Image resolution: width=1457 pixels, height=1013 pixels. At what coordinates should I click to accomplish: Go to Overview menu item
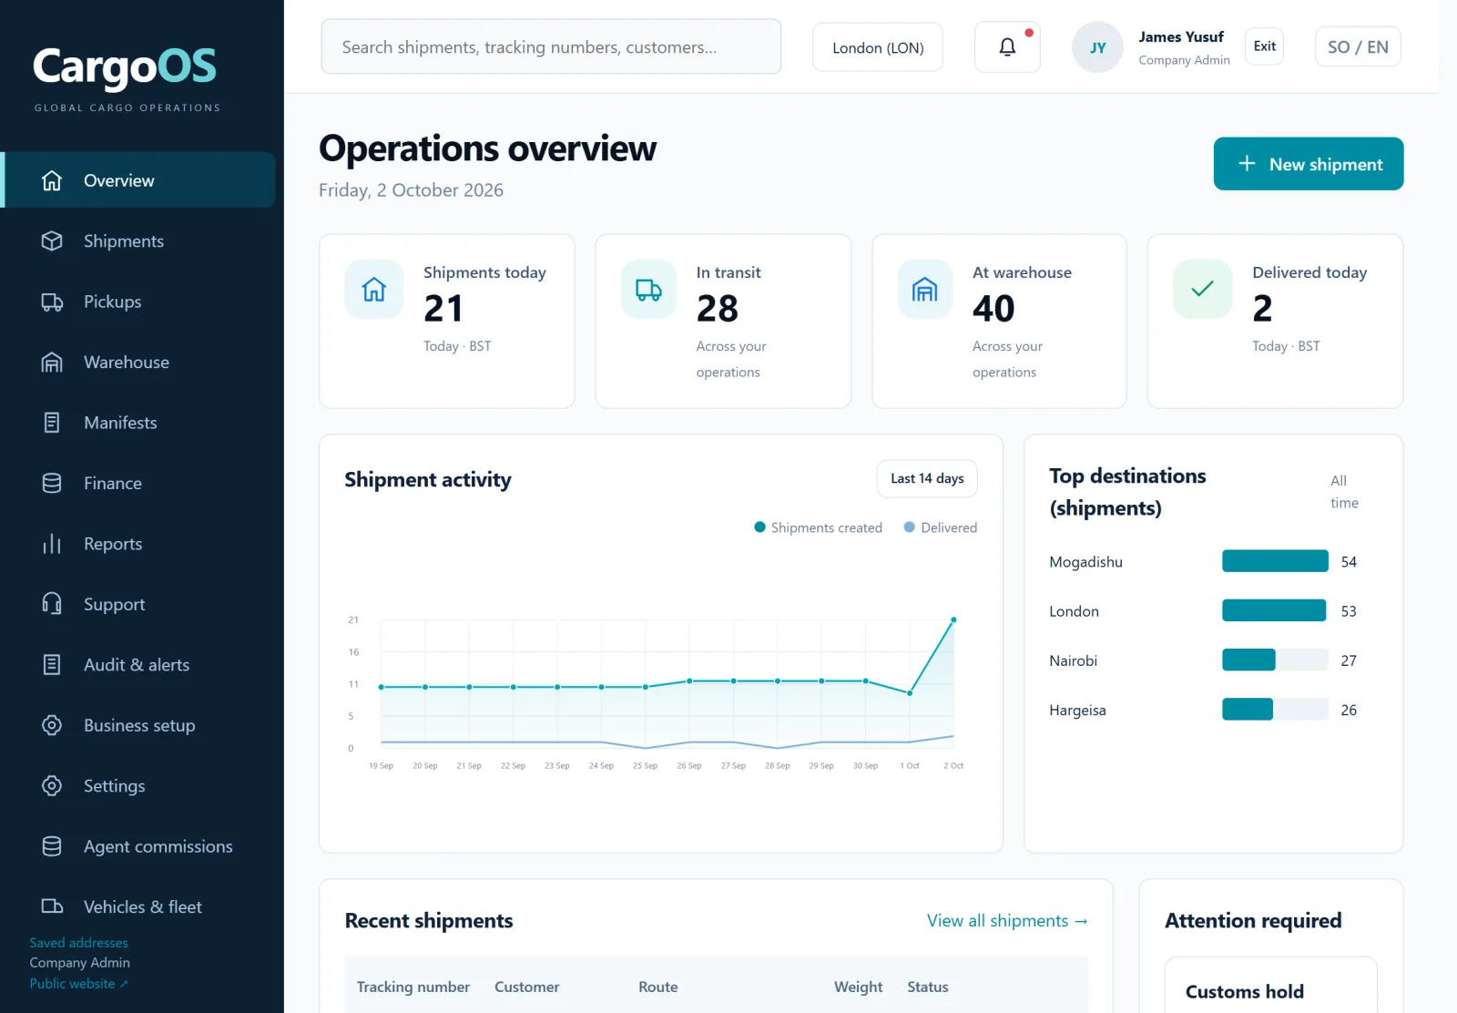point(140,180)
